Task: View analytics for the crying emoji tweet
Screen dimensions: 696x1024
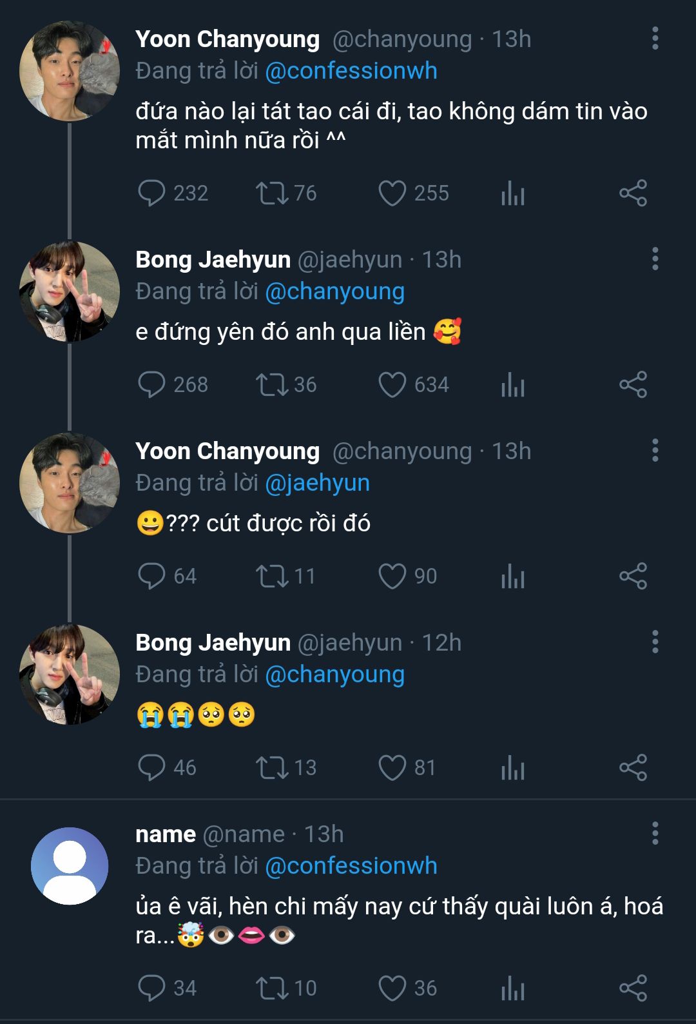Action: click(513, 768)
